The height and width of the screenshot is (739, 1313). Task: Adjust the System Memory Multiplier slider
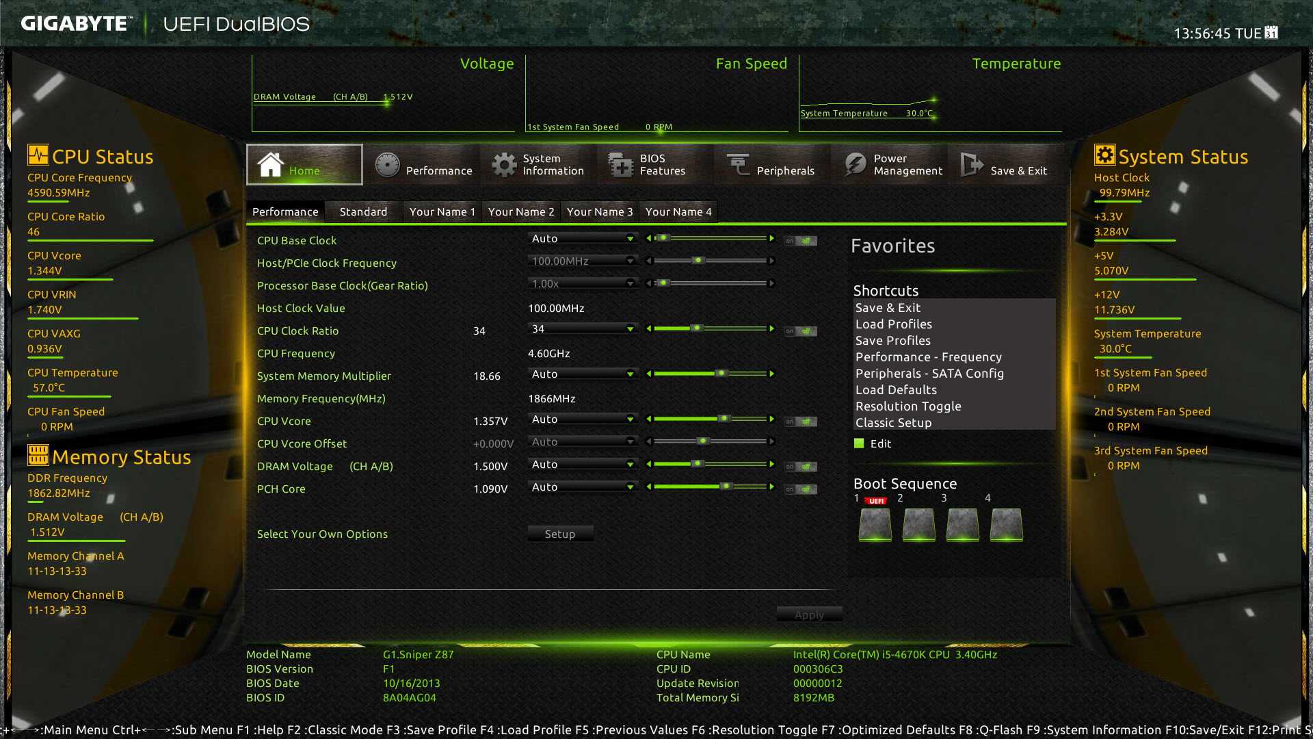click(720, 374)
